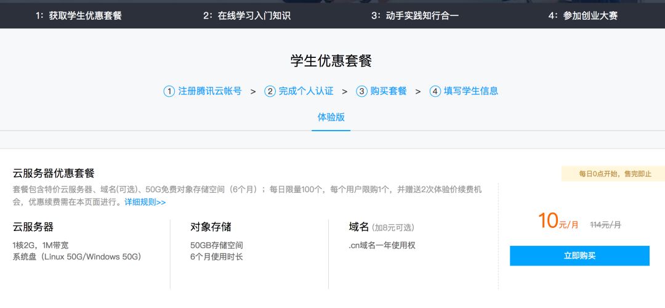Click the 完成个人认证 link
This screenshot has height=308, width=665.
coord(306,91)
